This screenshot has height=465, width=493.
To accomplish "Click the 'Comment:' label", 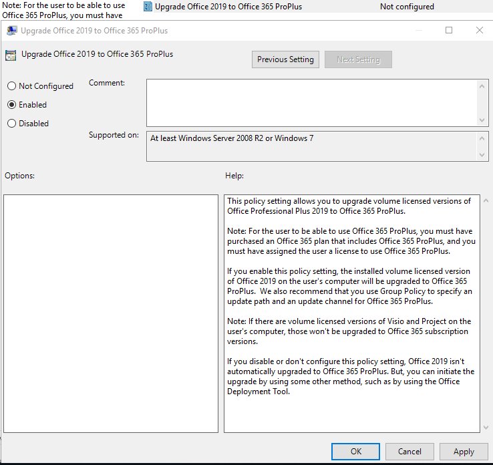I will pos(107,83).
